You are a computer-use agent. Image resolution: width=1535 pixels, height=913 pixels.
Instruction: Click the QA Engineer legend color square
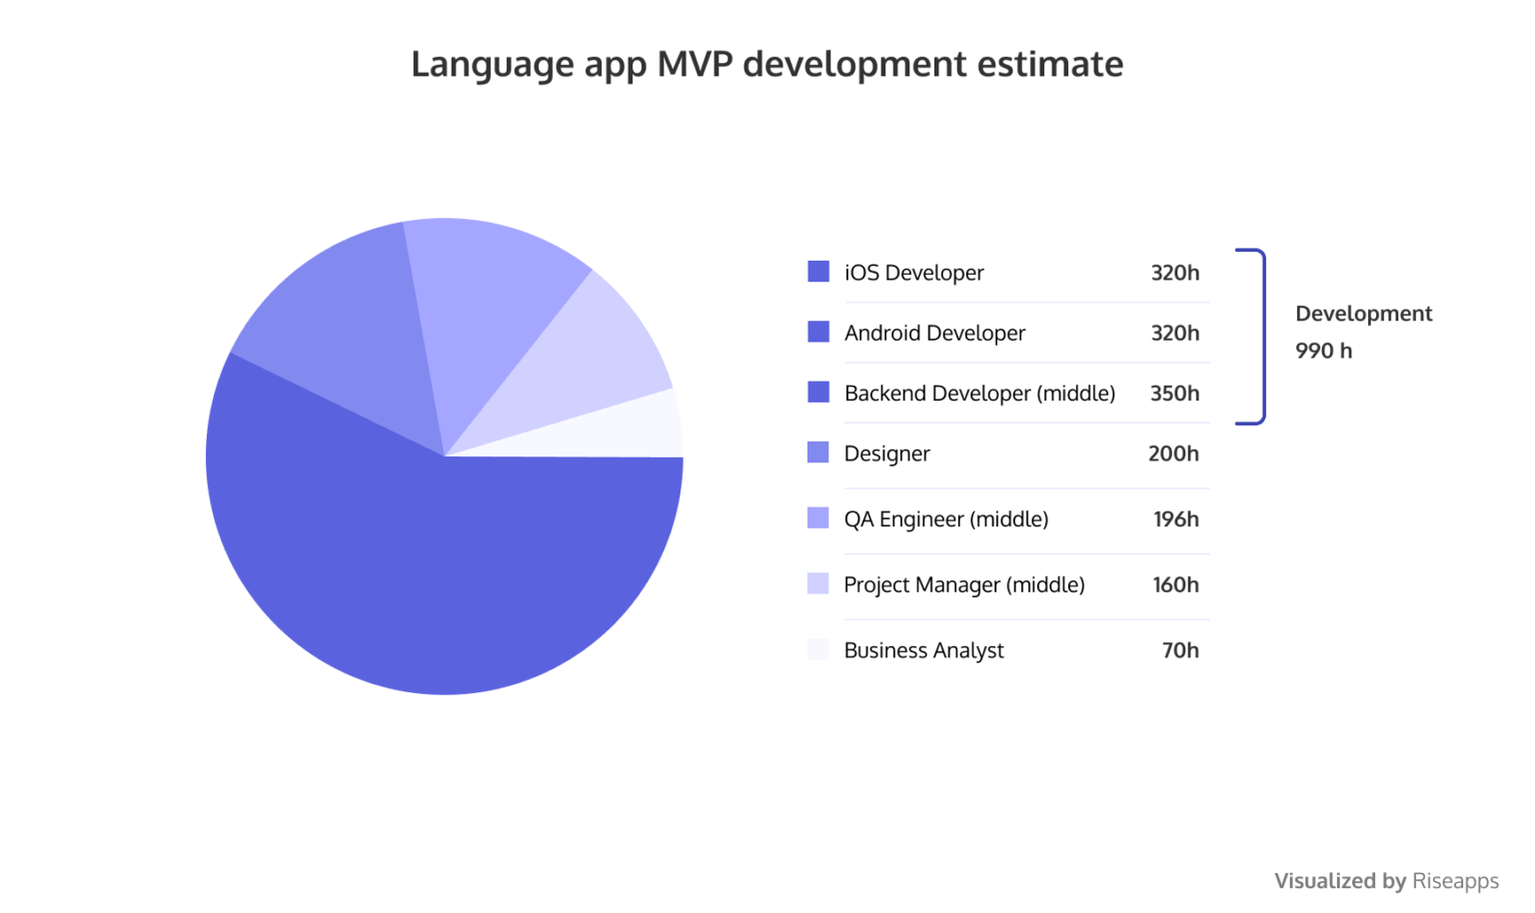click(x=817, y=517)
